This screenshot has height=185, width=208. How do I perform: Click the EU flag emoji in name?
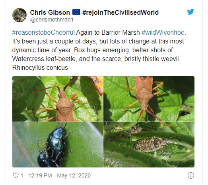pos(76,12)
